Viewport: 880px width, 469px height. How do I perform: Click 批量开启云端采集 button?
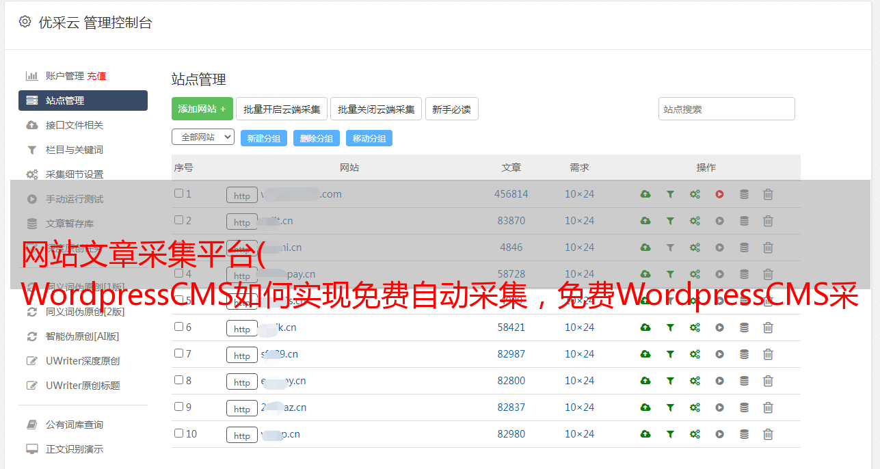point(282,109)
